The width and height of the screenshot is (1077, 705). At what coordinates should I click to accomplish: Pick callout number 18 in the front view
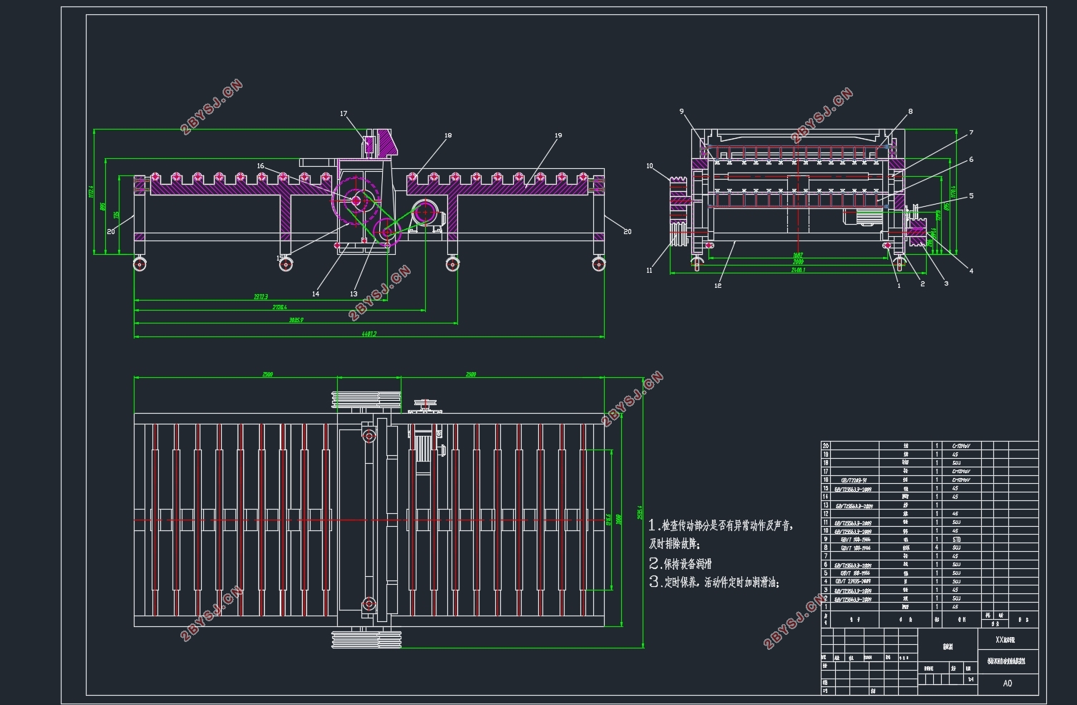(x=448, y=135)
